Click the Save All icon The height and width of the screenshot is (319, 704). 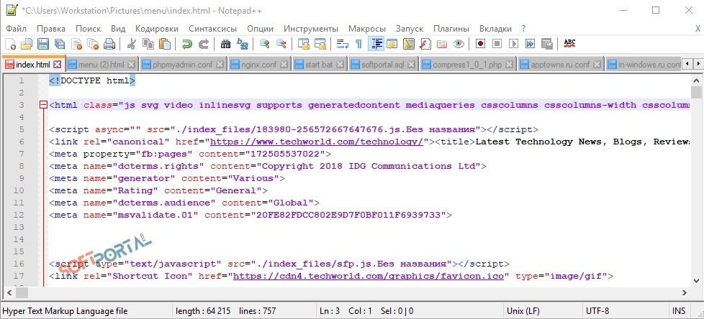[60, 44]
